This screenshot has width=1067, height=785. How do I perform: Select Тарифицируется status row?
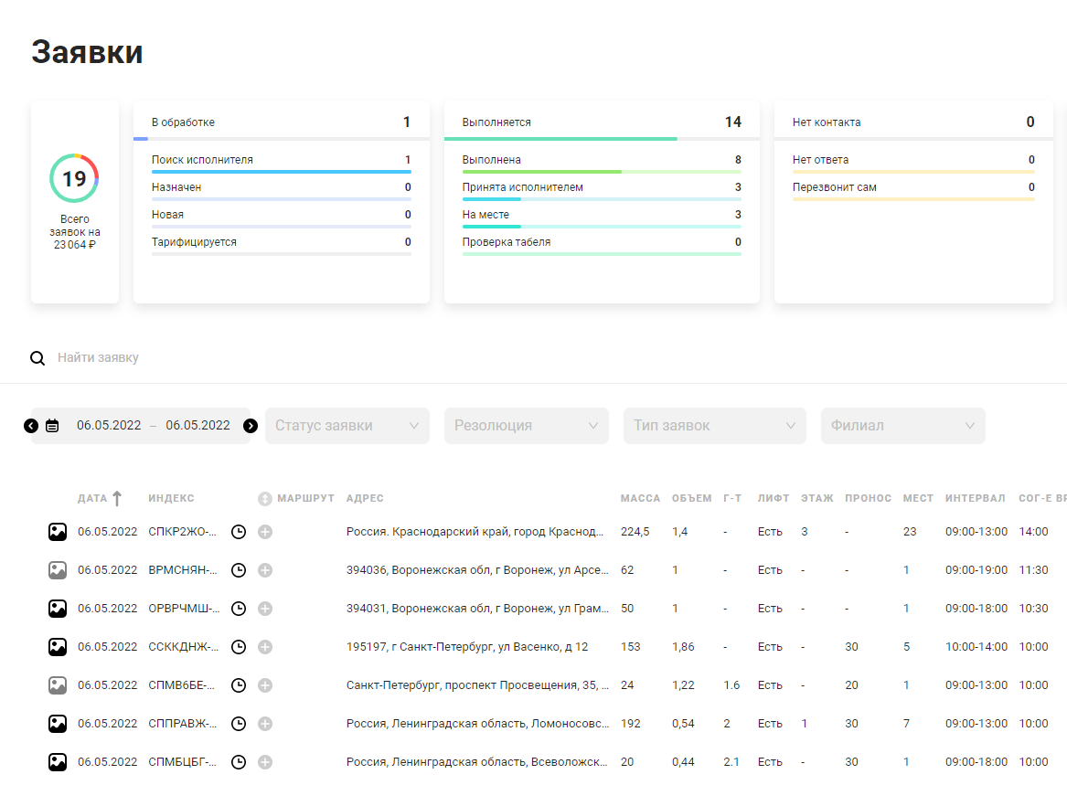pos(281,244)
